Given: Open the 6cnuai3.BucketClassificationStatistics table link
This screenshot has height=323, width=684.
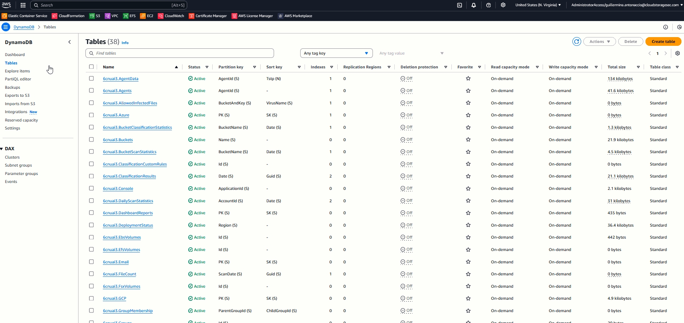Looking at the screenshot, I should coord(137,127).
